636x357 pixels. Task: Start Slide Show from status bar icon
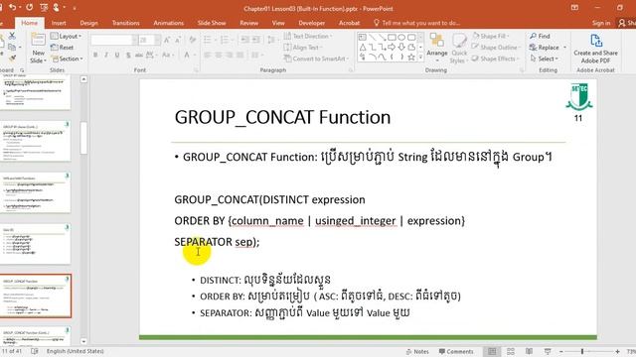pyautogui.click(x=548, y=351)
